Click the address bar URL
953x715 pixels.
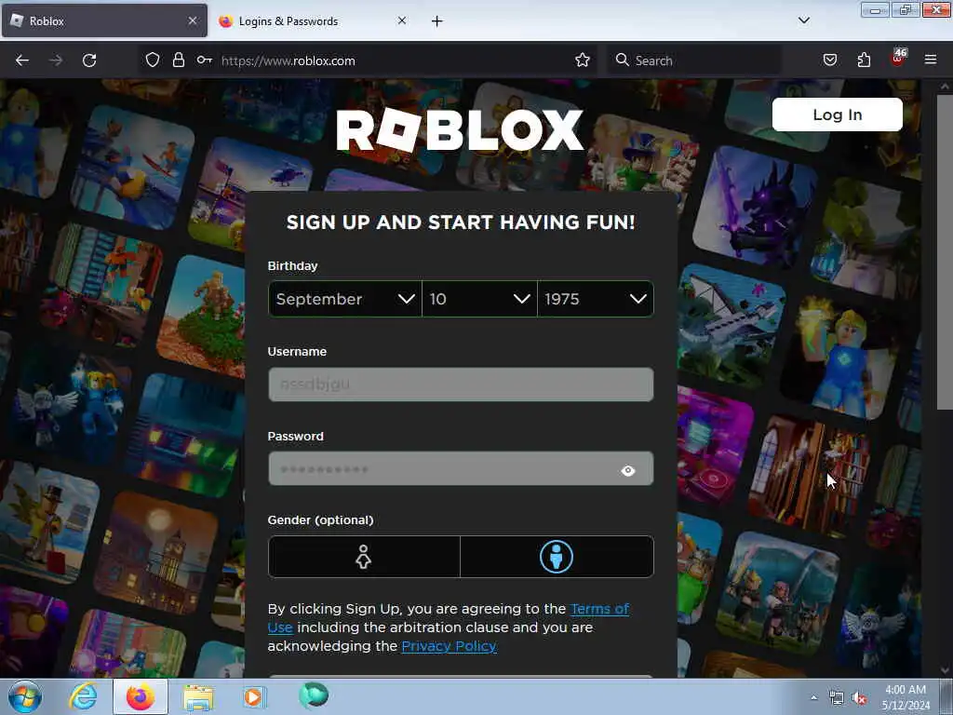[x=289, y=61]
